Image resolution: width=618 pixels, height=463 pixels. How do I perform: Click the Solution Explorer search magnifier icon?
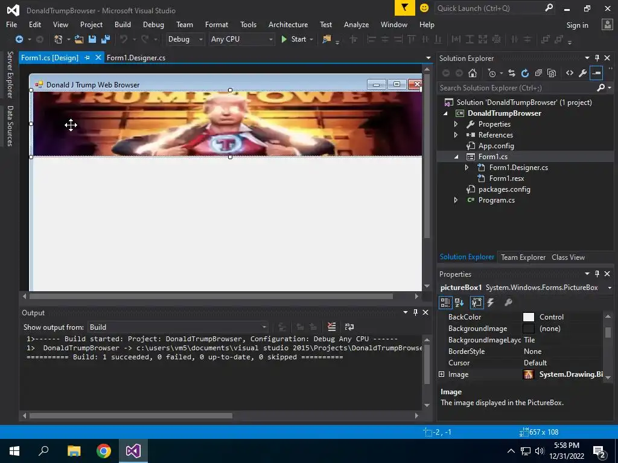click(x=601, y=88)
